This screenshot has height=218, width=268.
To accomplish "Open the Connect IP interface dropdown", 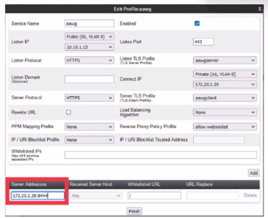I will click(225, 74).
